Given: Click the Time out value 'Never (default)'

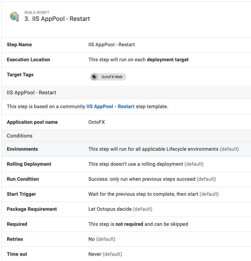Looking at the screenshot, I should point(105,254).
